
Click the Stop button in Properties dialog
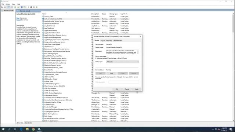point(111,73)
